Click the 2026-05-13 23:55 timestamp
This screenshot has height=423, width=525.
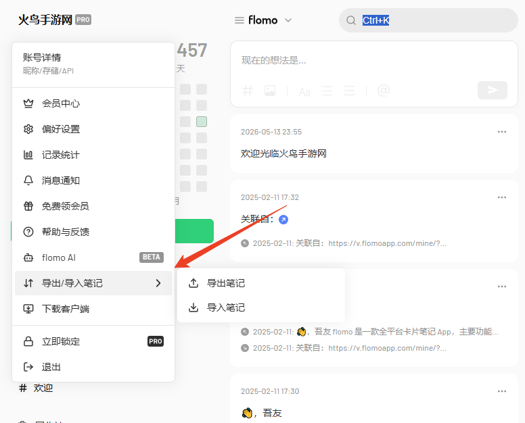(271, 132)
